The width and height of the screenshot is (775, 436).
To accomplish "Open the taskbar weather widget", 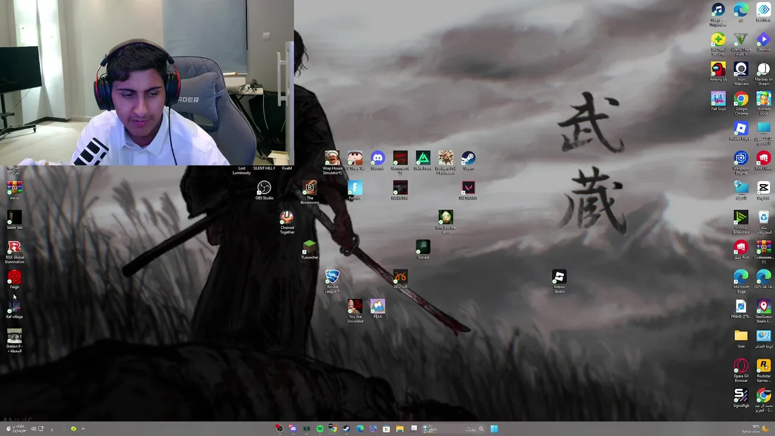I will point(757,429).
